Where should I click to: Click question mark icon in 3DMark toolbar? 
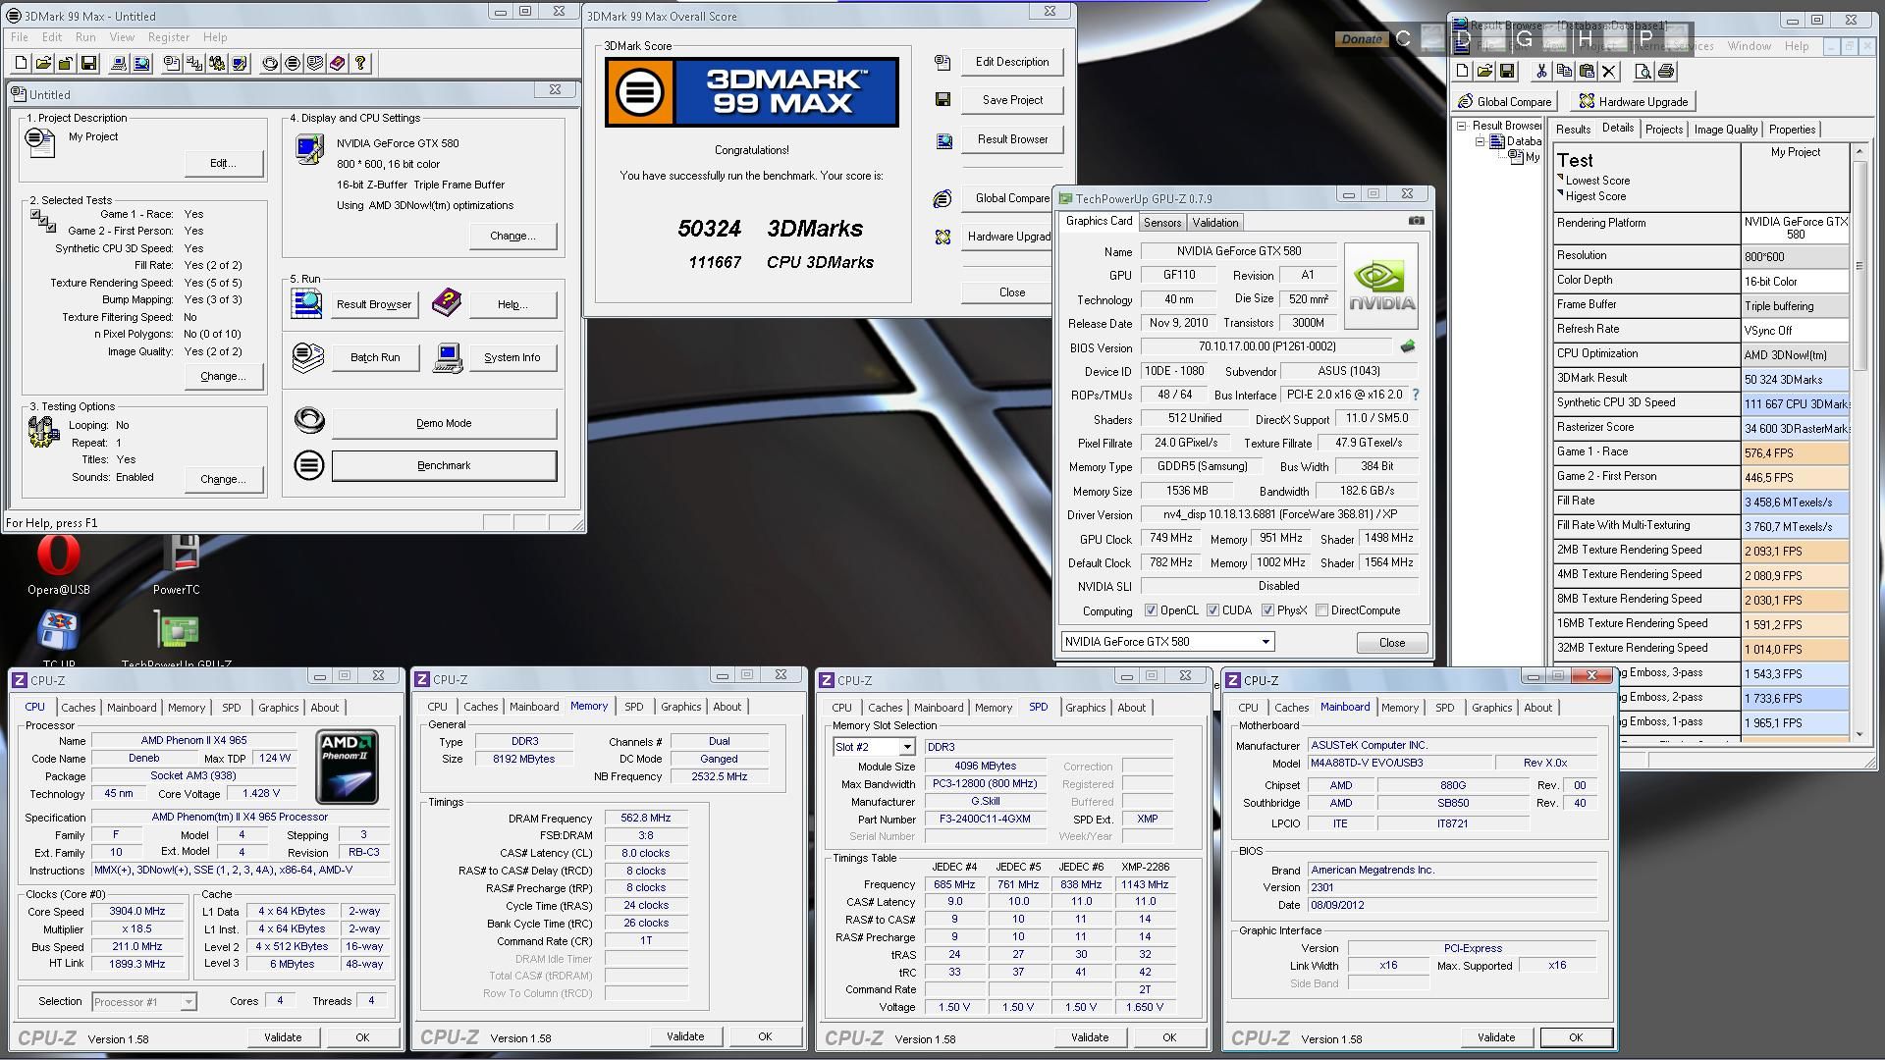(360, 64)
